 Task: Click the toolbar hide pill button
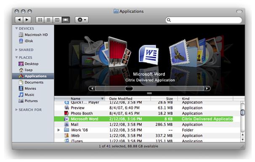(x=239, y=11)
